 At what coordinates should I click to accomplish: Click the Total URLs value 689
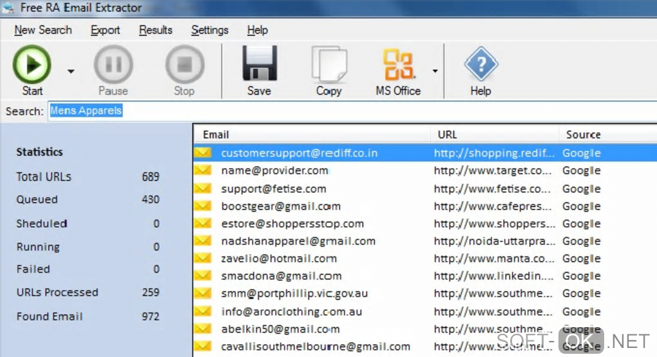point(151,177)
